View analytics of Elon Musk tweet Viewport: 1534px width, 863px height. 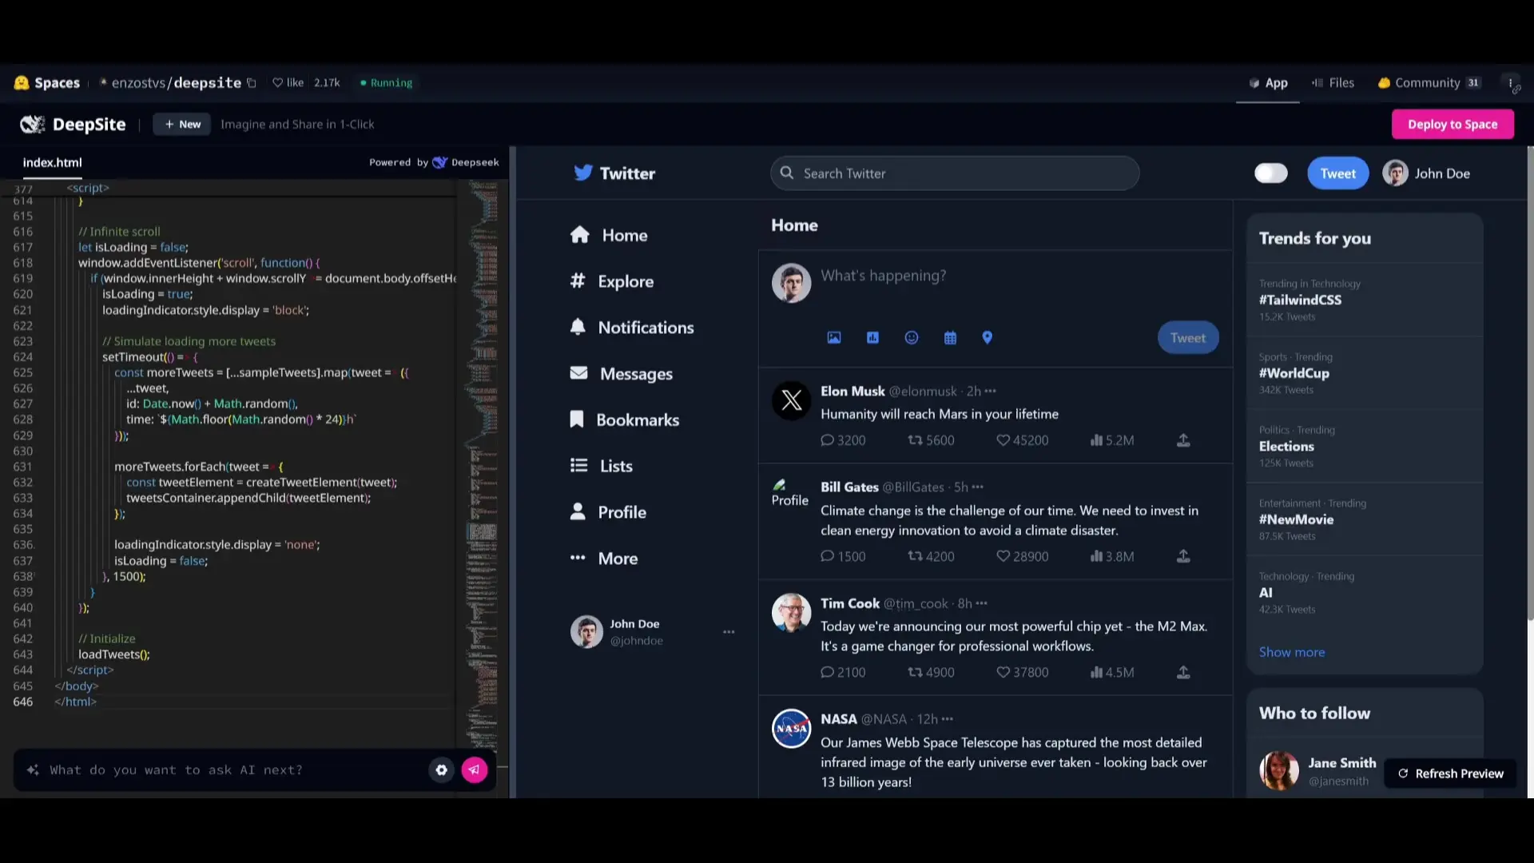pos(1112,440)
